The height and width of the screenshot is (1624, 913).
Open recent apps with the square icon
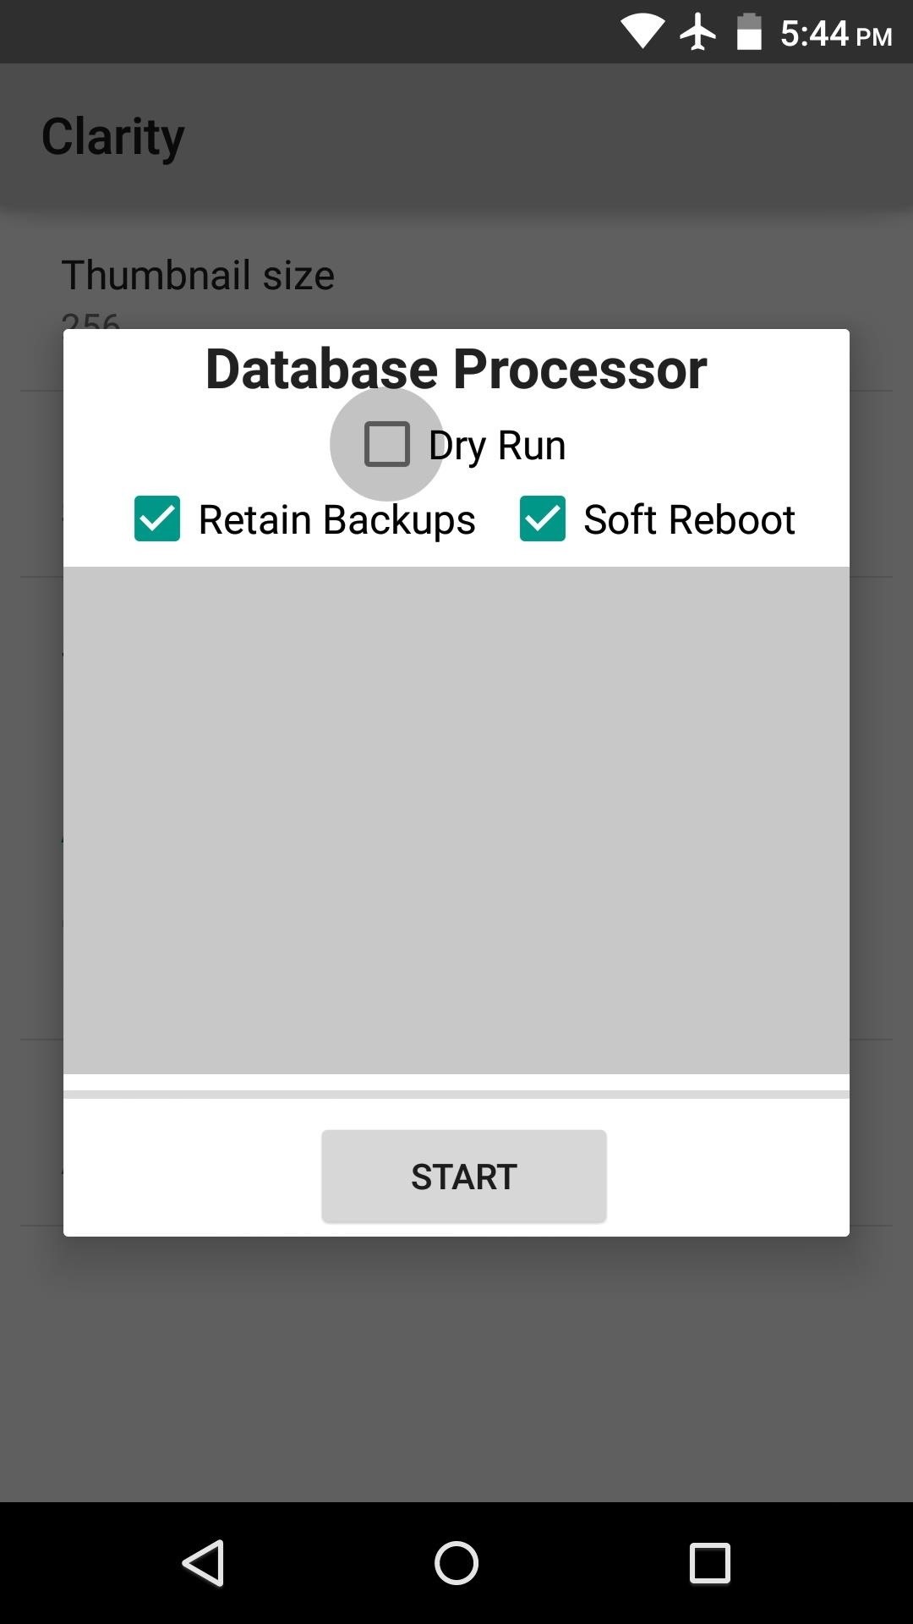709,1562
